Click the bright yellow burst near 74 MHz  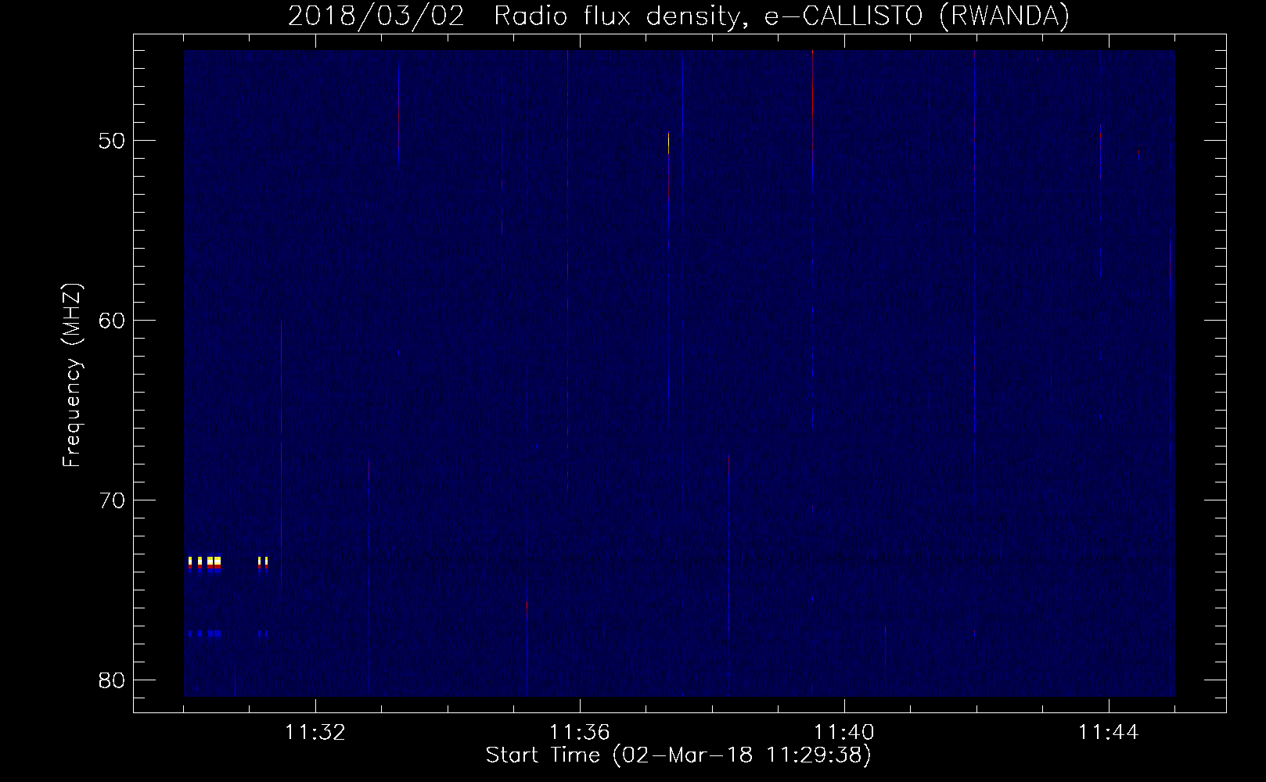(x=205, y=561)
